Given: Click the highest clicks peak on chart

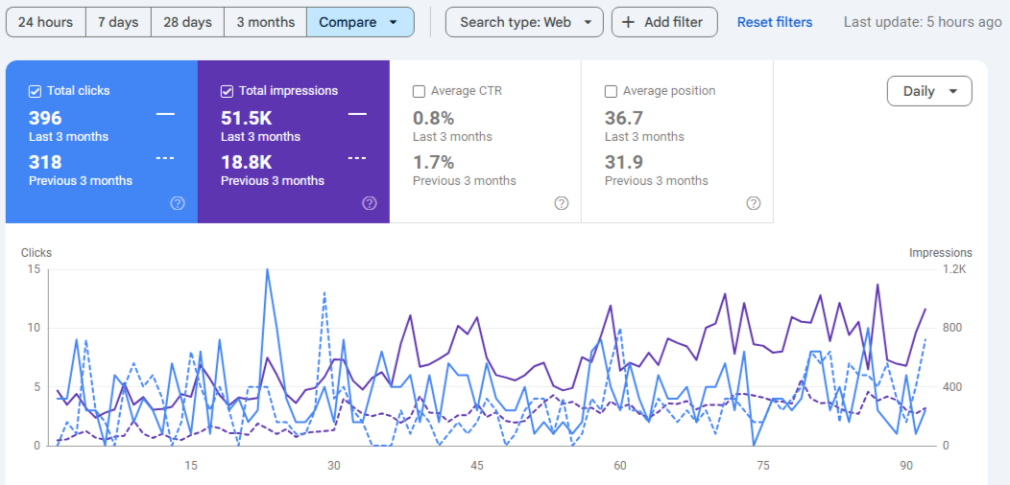Looking at the screenshot, I should click(266, 270).
